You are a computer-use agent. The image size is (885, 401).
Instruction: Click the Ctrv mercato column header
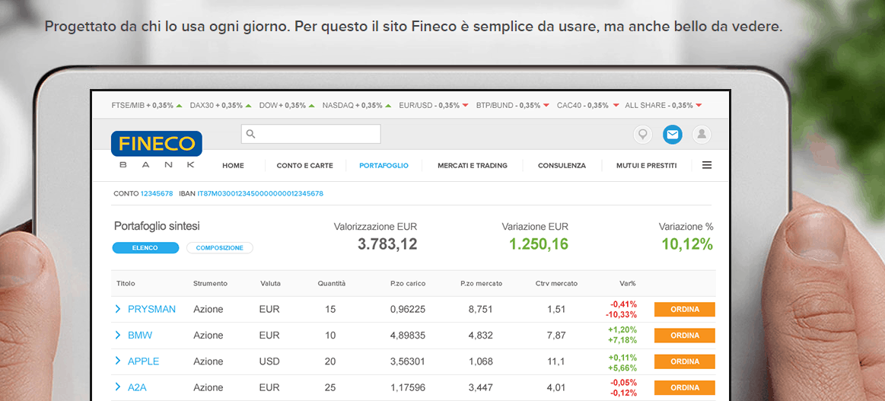pos(556,283)
